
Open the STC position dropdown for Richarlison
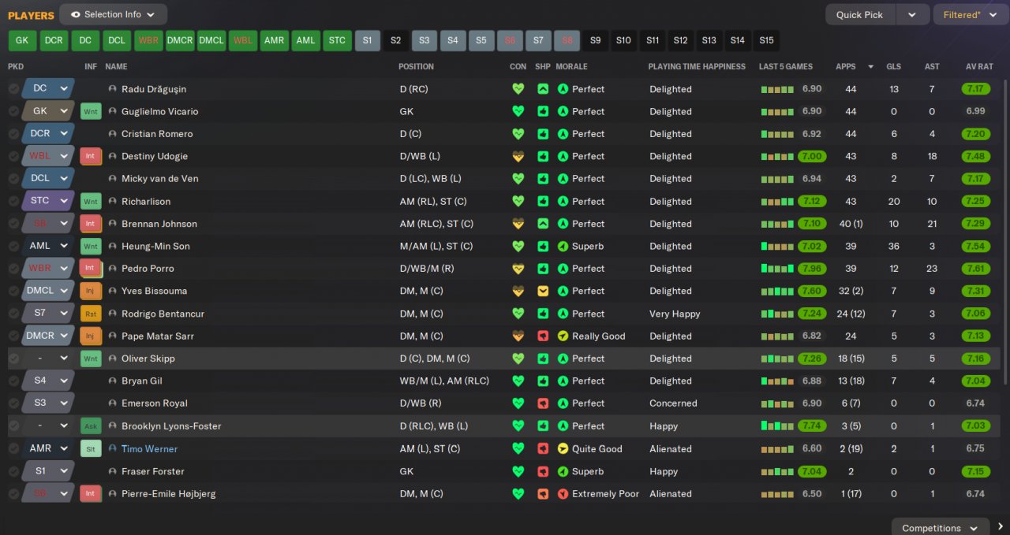[x=48, y=202]
